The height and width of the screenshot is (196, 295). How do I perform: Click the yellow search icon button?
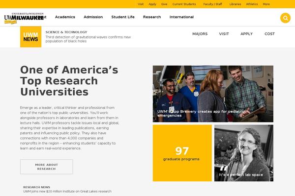[285, 18]
